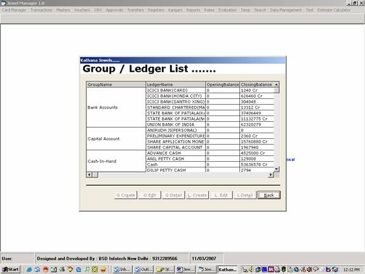Open the F:\K... folder taskbar button
365x274 pixels.
coord(165,270)
